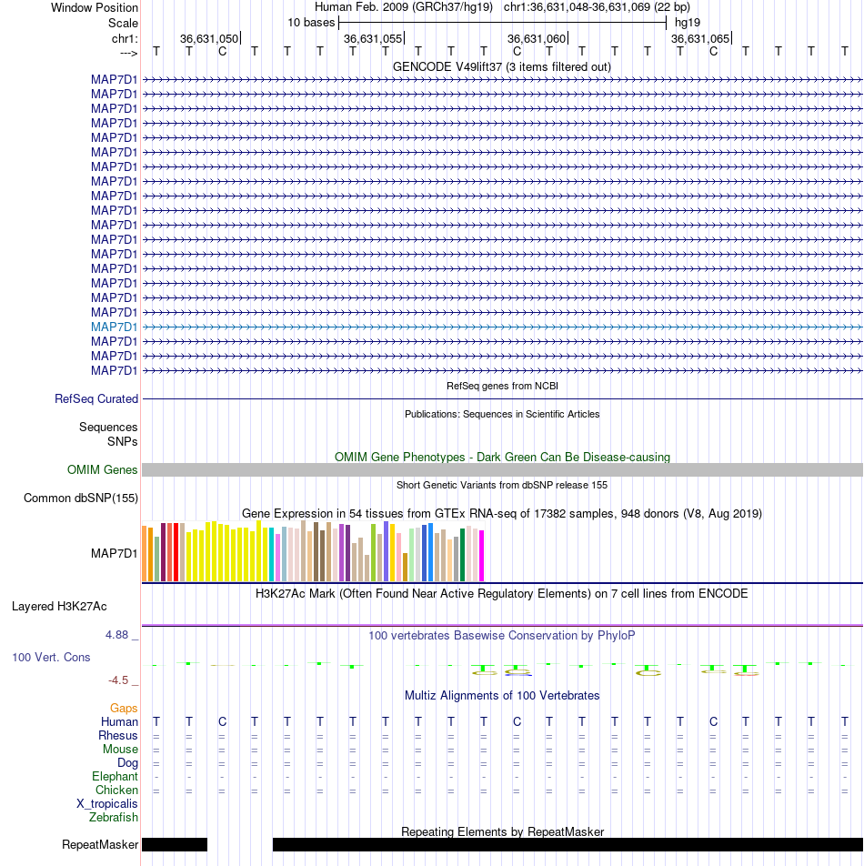Image resolution: width=864 pixels, height=866 pixels.
Task: Click the genome title 'Human Feb. 2009 (GRCh37/hg19)'
Action: 404,7
